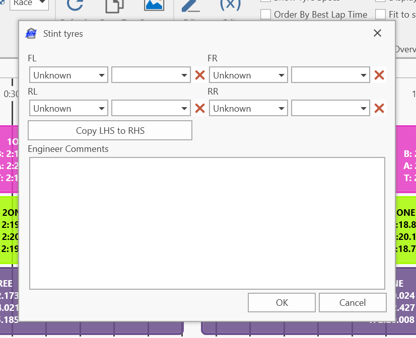Clear the FL tyre selection with the red X
Screen dimensions: 416x338
click(x=200, y=75)
